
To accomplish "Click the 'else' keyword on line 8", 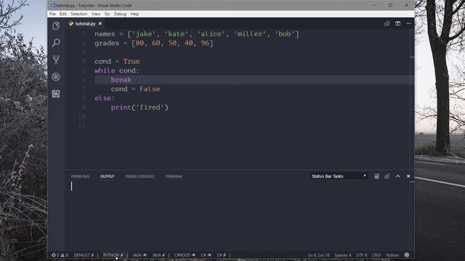I will 103,98.
